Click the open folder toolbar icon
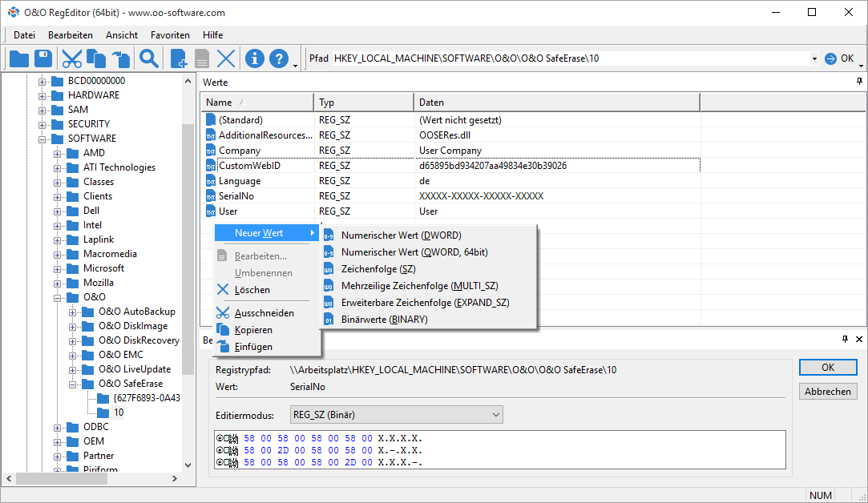This screenshot has width=868, height=503. [18, 58]
